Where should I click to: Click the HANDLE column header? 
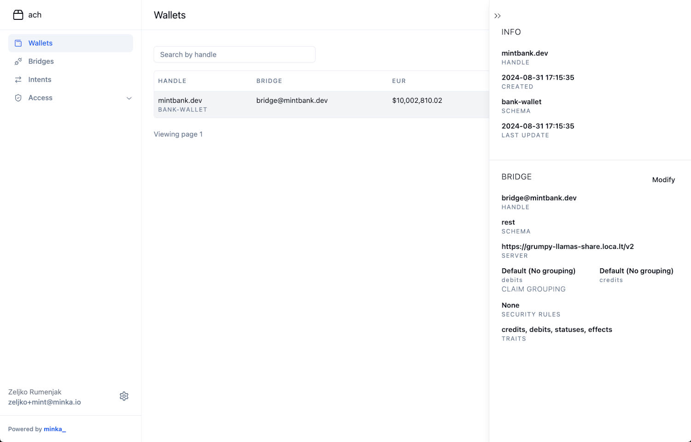[172, 81]
